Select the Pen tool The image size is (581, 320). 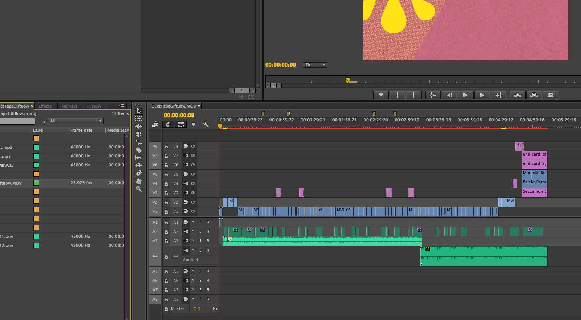pyautogui.click(x=139, y=173)
